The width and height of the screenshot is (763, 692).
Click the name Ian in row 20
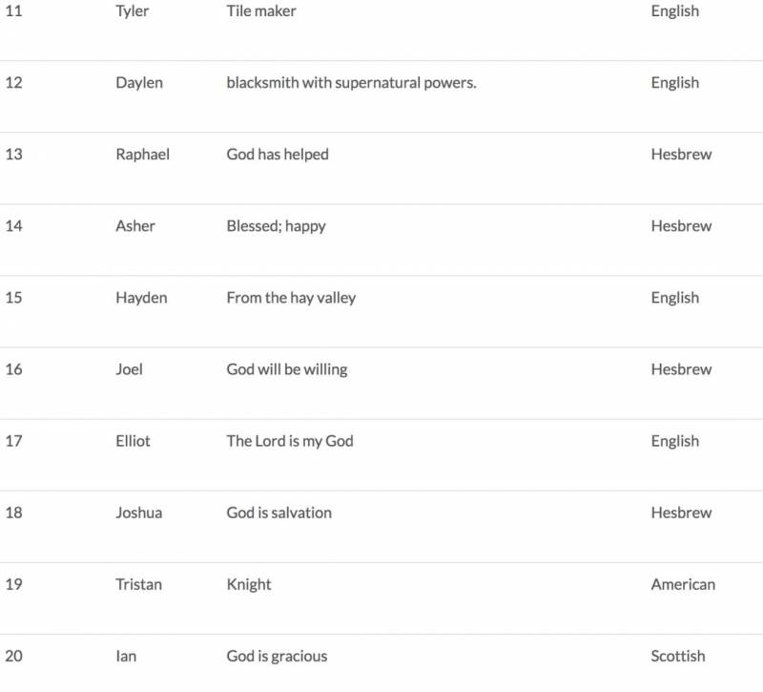(126, 656)
